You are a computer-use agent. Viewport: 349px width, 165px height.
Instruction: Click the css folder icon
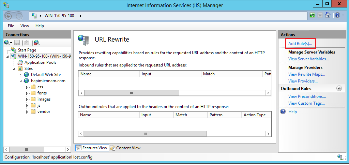pos(33,87)
